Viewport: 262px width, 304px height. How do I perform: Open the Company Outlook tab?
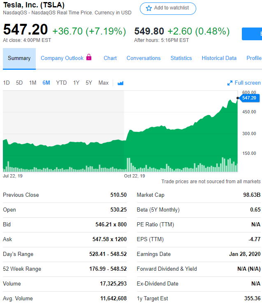point(62,58)
